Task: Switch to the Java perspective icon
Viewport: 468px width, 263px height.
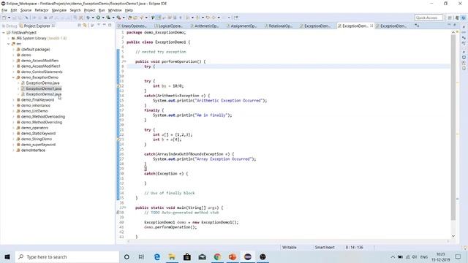Action: coord(457,18)
